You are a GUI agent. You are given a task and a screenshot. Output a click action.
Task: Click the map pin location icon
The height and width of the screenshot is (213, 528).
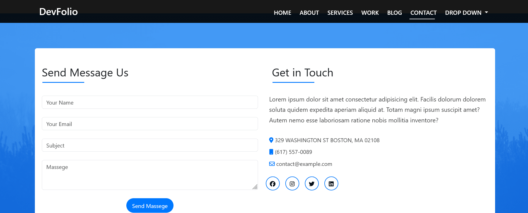coord(271,140)
